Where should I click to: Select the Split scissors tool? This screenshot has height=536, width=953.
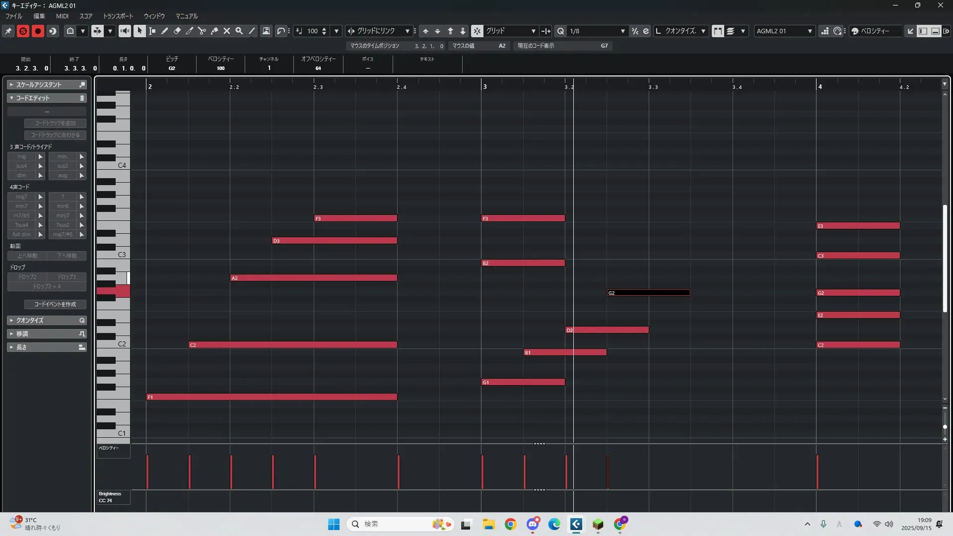click(x=202, y=31)
